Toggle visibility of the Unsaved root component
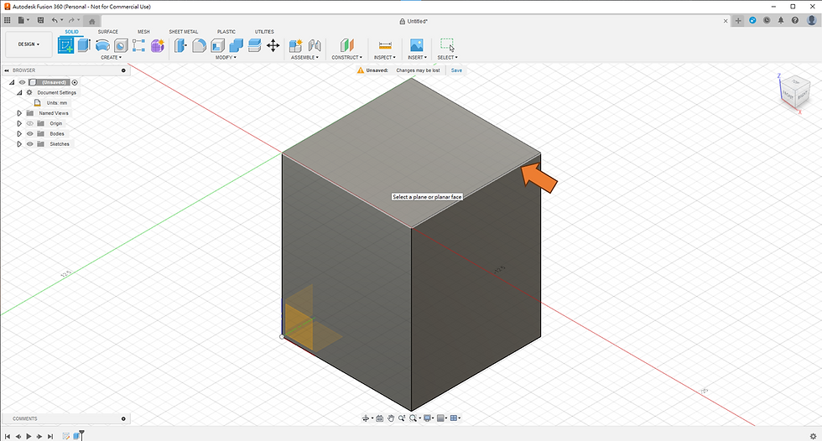 (x=22, y=82)
